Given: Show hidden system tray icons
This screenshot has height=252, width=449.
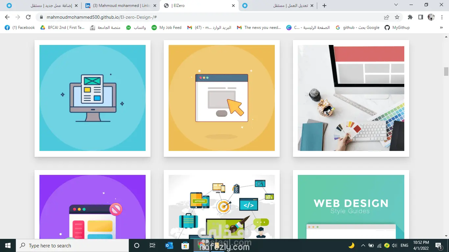Looking at the screenshot, I should click(x=363, y=245).
